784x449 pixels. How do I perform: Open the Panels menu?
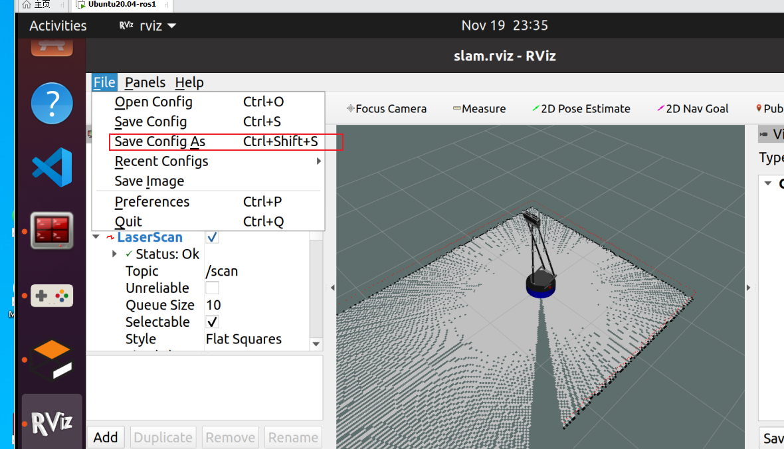click(145, 82)
